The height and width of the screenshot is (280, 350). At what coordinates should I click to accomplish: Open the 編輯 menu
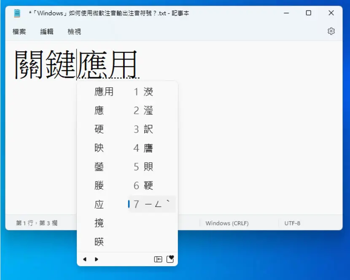tap(47, 32)
